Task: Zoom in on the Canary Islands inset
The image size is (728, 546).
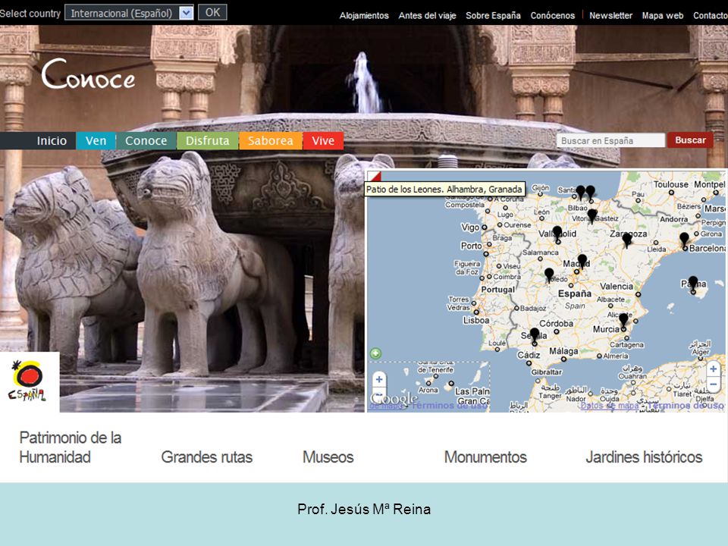Action: tap(379, 379)
